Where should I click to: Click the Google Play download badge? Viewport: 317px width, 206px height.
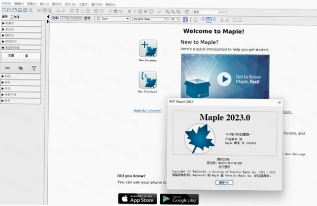[180, 199]
